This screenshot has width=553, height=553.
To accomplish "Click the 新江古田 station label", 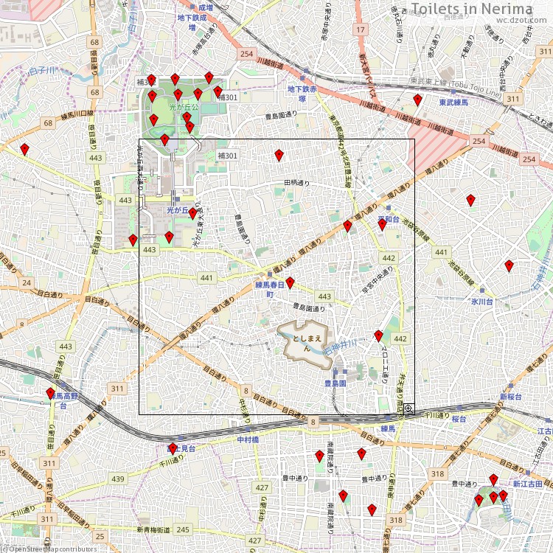I will pyautogui.click(x=528, y=484).
